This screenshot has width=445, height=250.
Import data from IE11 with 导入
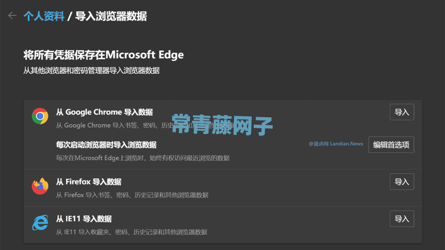[402, 219]
